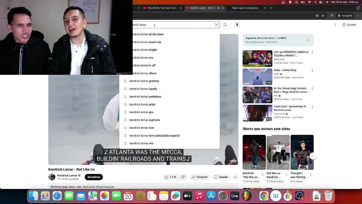Viewport: 362px width, 204px height.
Task: Expand Chrome's tab search dropdown
Action: [x=358, y=8]
